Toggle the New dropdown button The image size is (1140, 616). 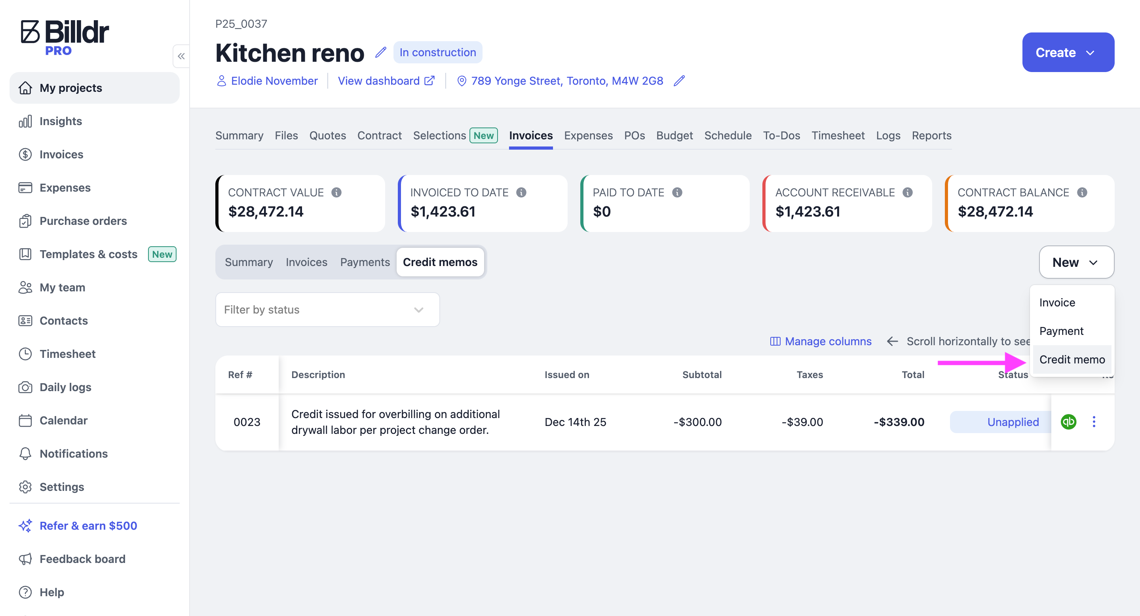[1076, 262]
